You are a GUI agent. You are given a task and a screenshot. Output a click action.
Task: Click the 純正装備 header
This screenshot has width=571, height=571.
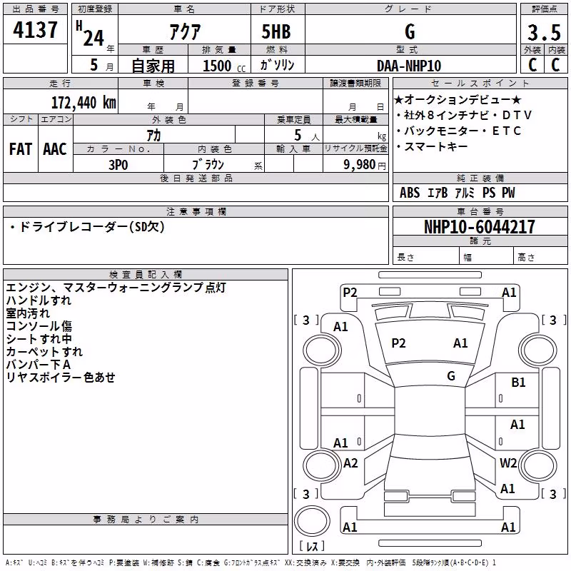pos(480,178)
